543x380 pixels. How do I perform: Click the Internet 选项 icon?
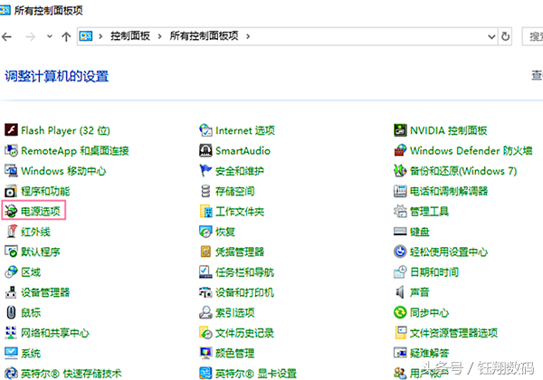tap(205, 130)
